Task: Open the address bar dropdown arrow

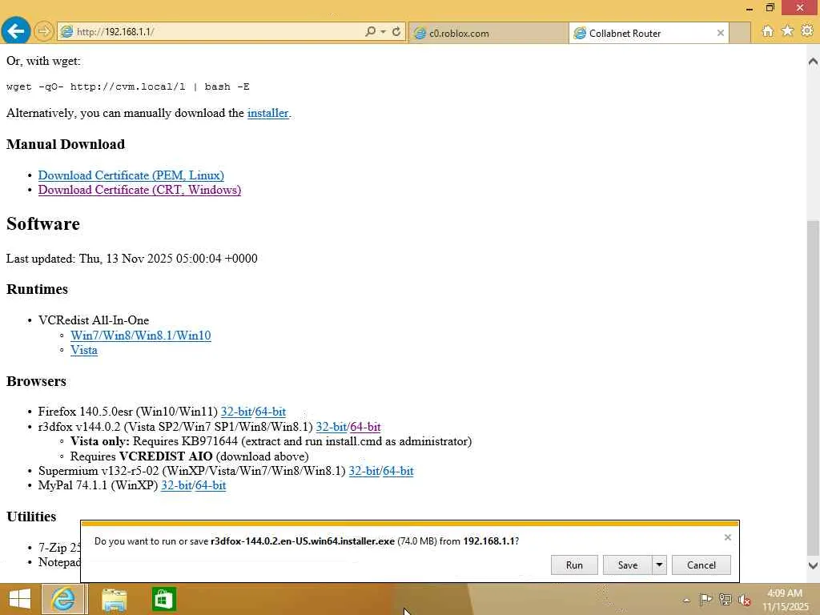Action: click(x=384, y=32)
